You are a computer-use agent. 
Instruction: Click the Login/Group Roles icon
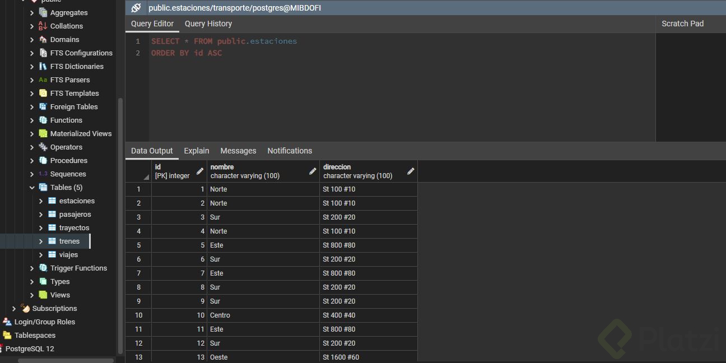coord(7,322)
